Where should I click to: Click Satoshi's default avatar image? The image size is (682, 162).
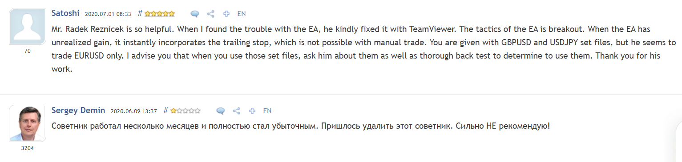click(x=28, y=27)
